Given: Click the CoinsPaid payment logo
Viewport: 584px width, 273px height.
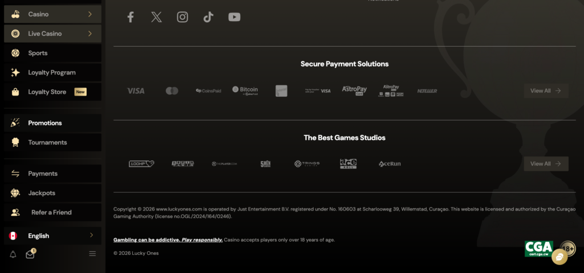Looking at the screenshot, I should 209,90.
